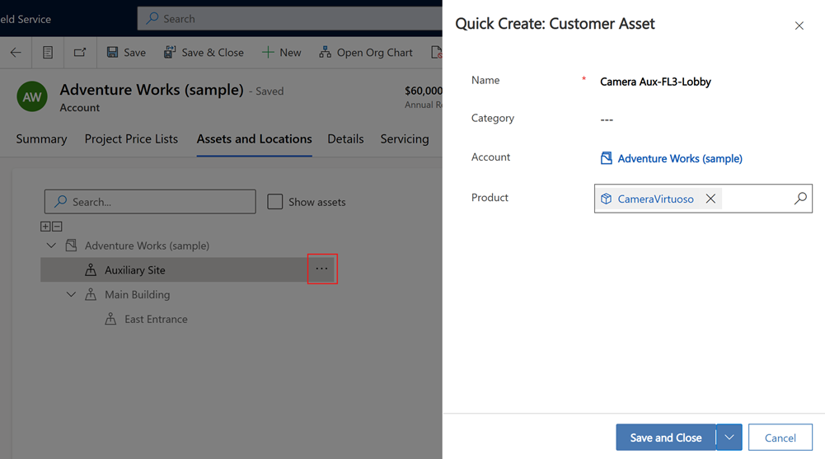Click the asset tree Search field
The image size is (825, 459).
click(150, 202)
